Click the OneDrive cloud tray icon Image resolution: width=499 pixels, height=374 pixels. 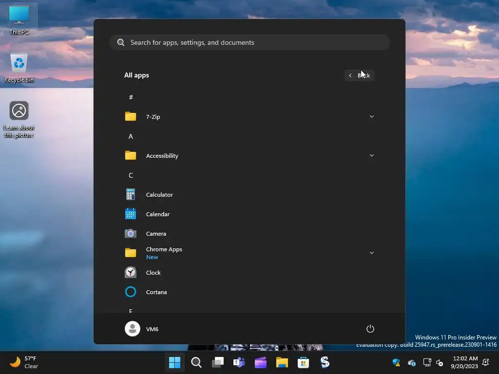(x=411, y=362)
